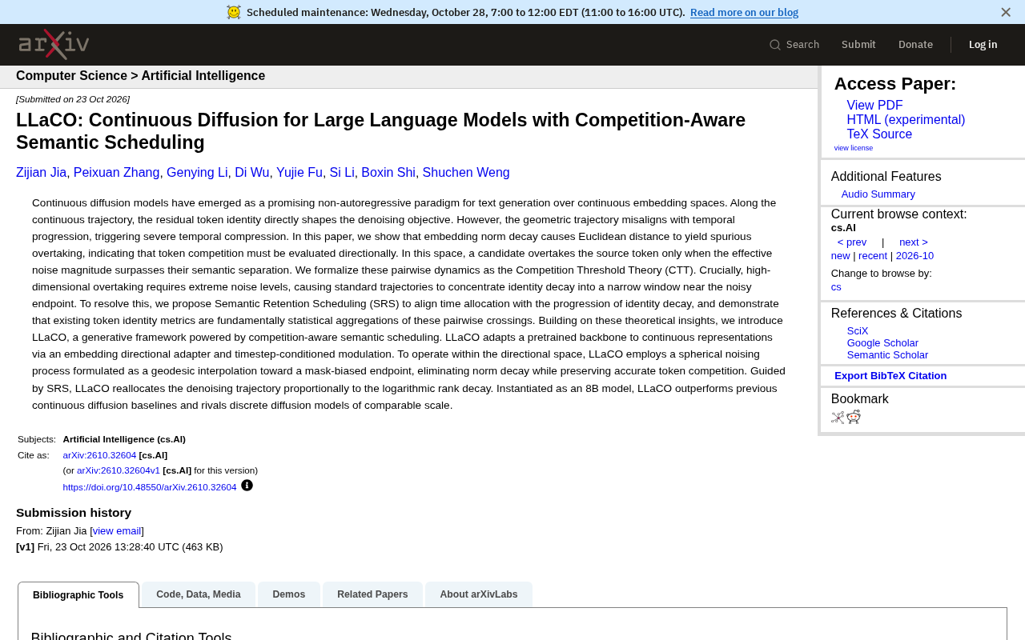Image resolution: width=1025 pixels, height=640 pixels.
Task: Open Search via magnifier icon
Action: 775,45
